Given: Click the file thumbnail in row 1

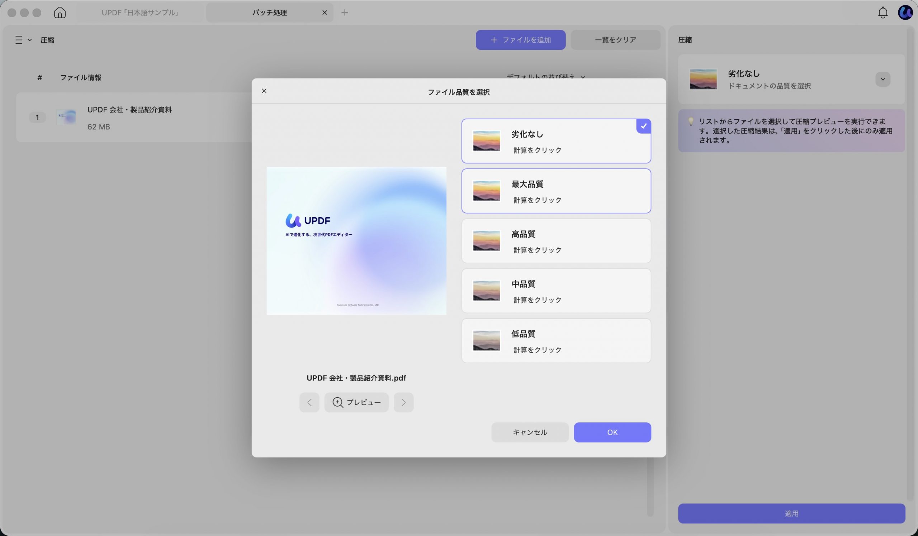Looking at the screenshot, I should point(66,117).
